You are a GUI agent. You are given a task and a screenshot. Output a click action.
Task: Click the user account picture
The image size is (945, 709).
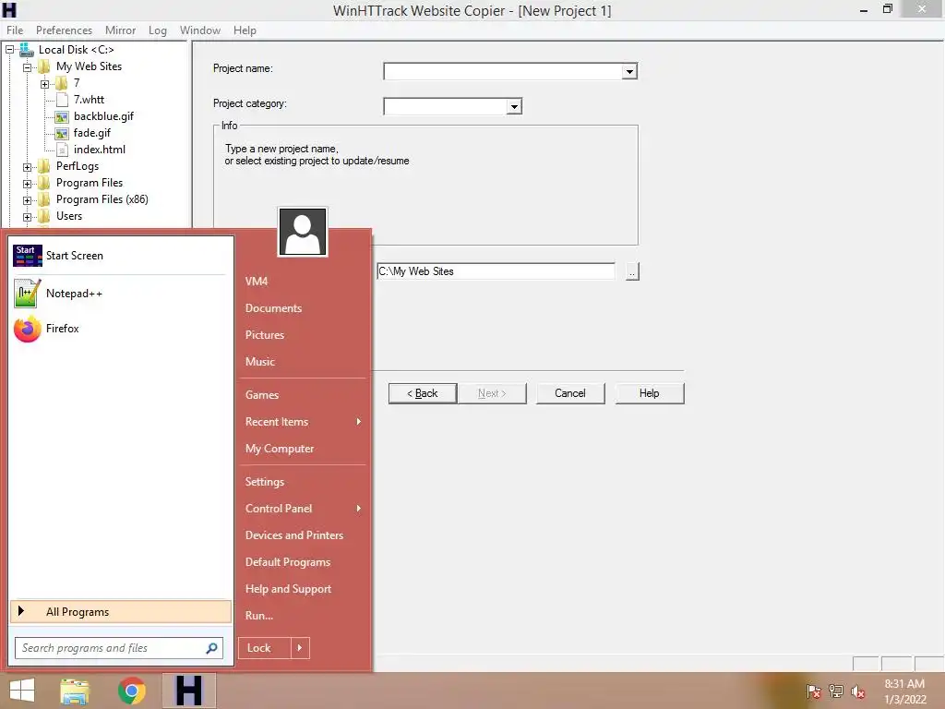pyautogui.click(x=303, y=232)
